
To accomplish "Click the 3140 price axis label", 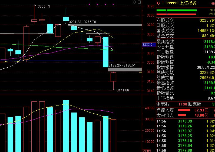I will point(151,91).
